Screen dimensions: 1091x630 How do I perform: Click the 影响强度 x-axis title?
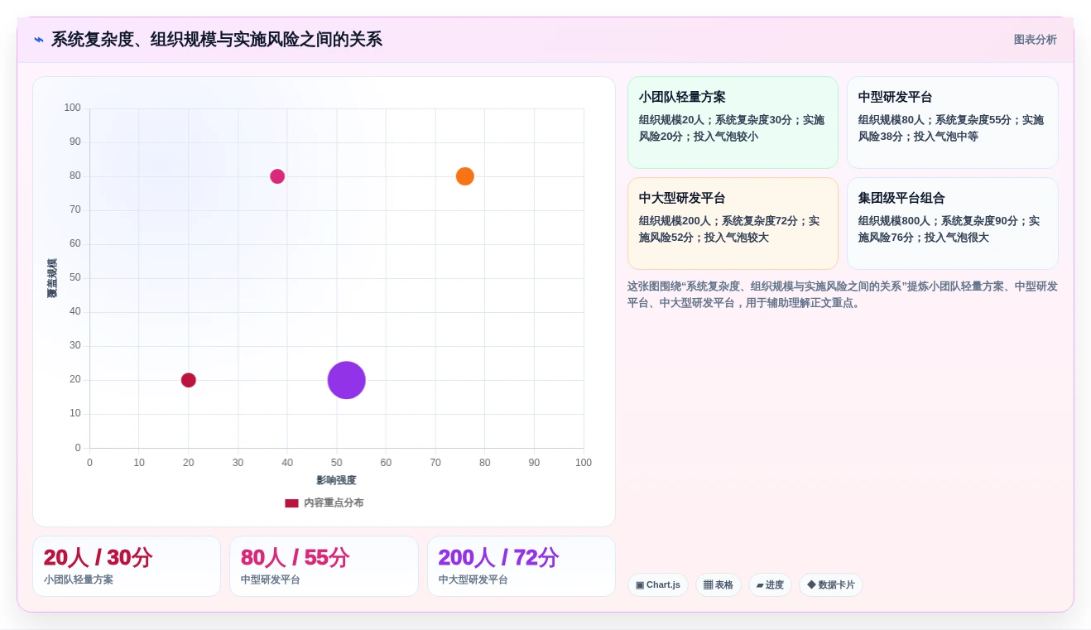[x=336, y=480]
